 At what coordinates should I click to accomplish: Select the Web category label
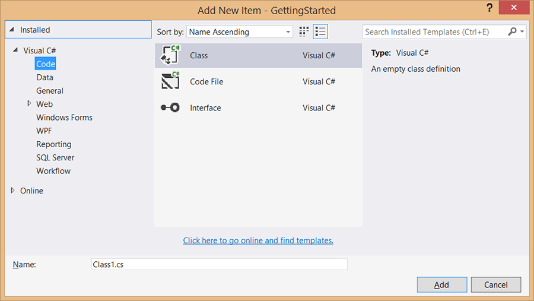pos(44,104)
